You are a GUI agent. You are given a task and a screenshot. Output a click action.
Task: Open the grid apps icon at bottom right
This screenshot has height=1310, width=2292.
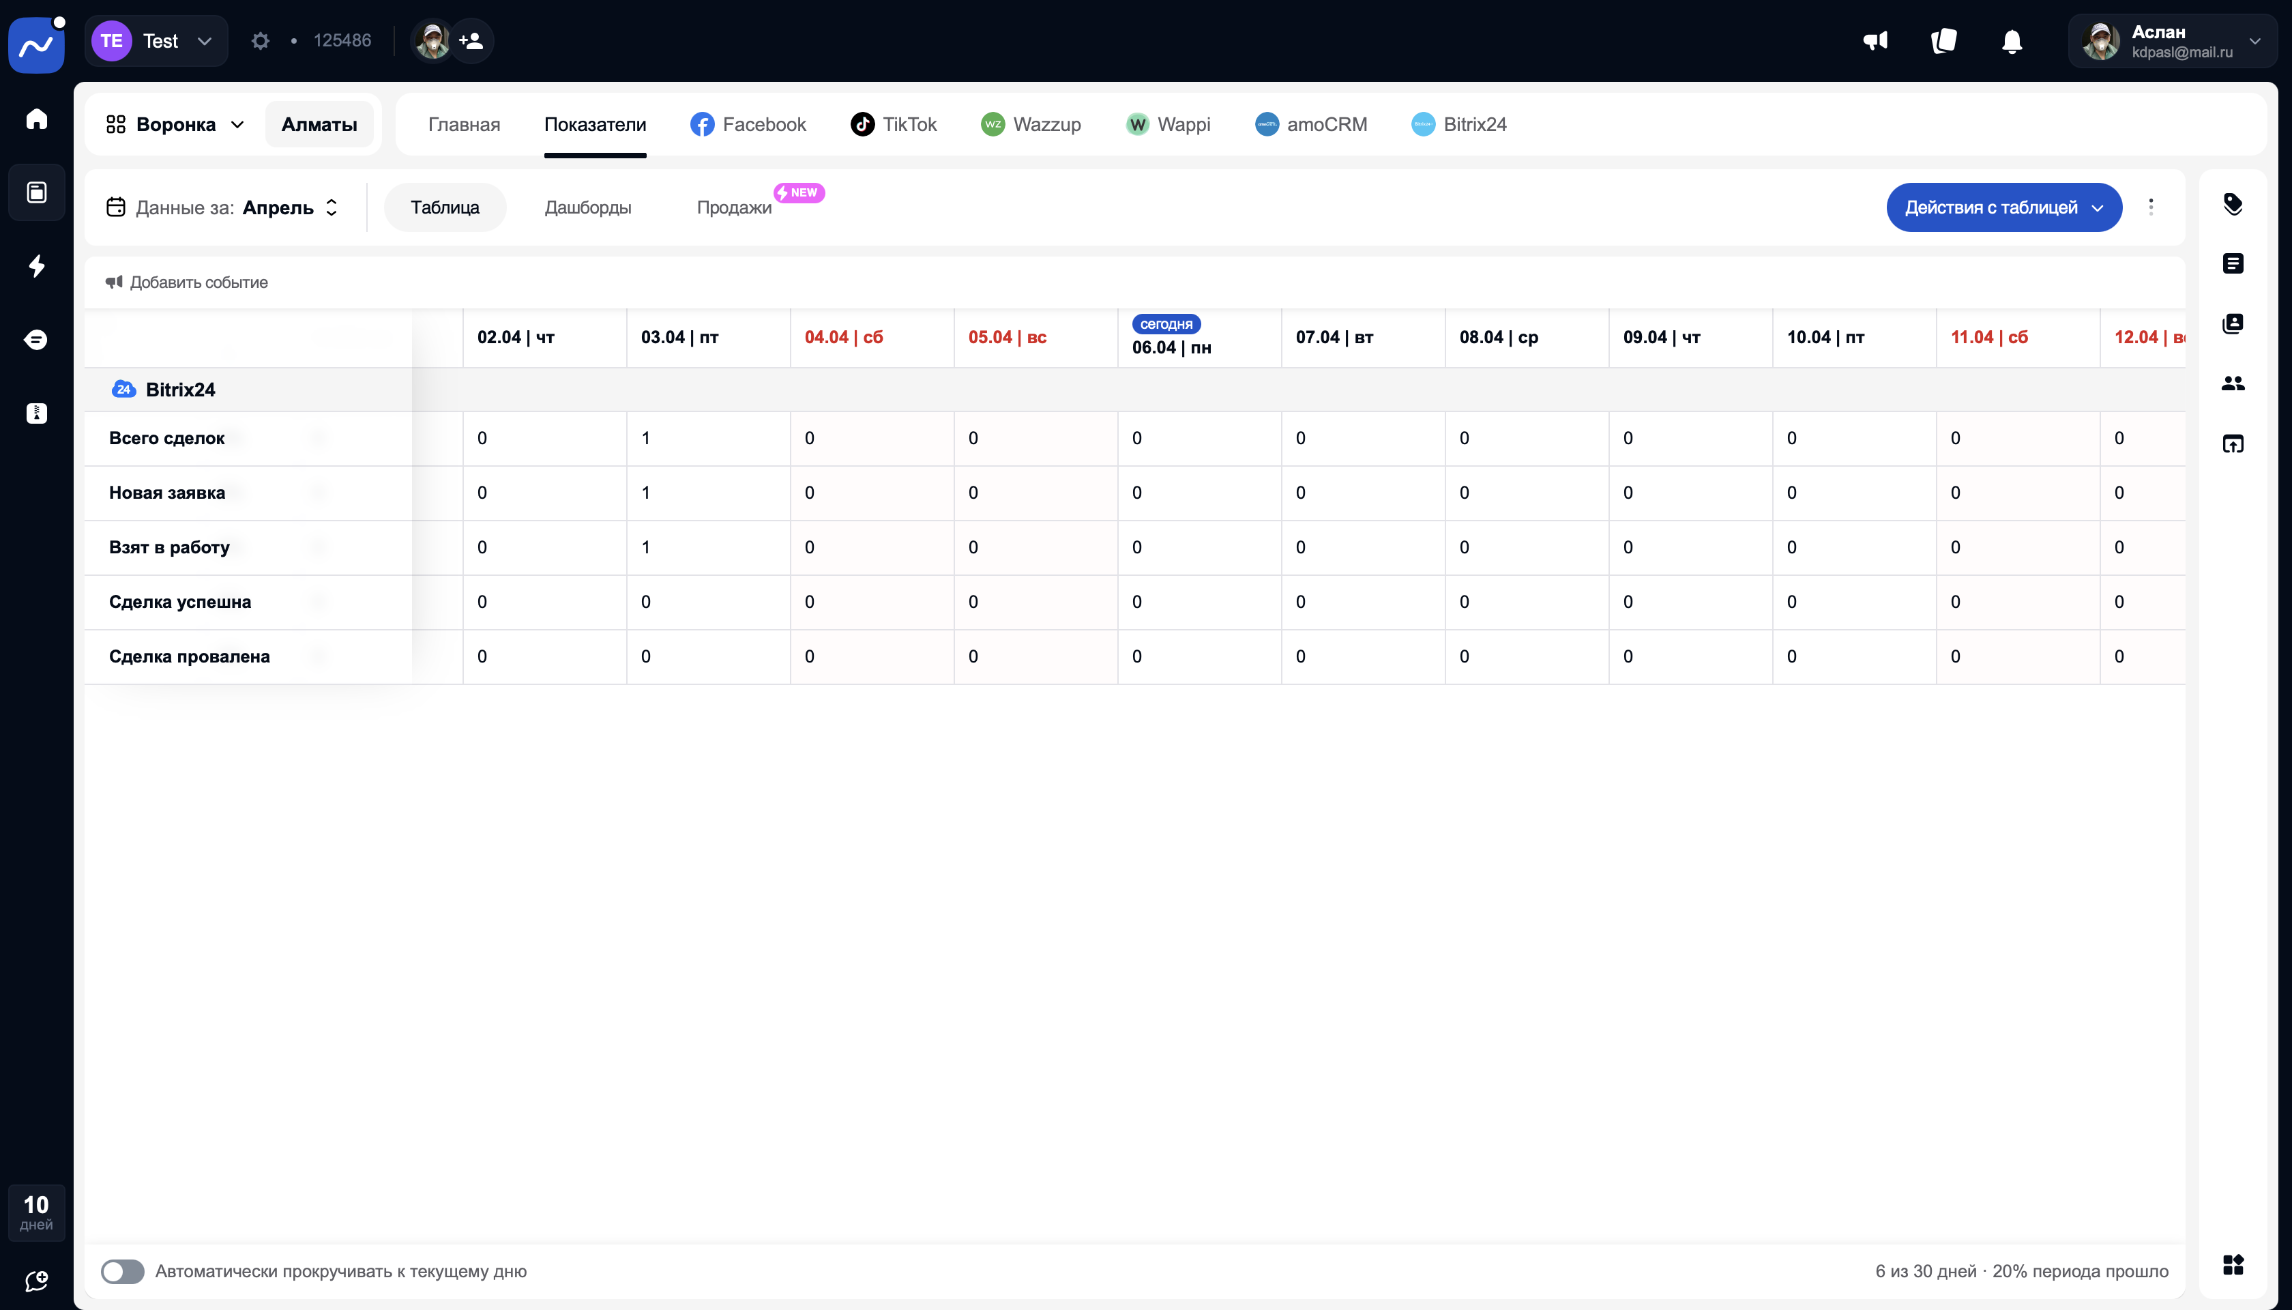(2233, 1265)
